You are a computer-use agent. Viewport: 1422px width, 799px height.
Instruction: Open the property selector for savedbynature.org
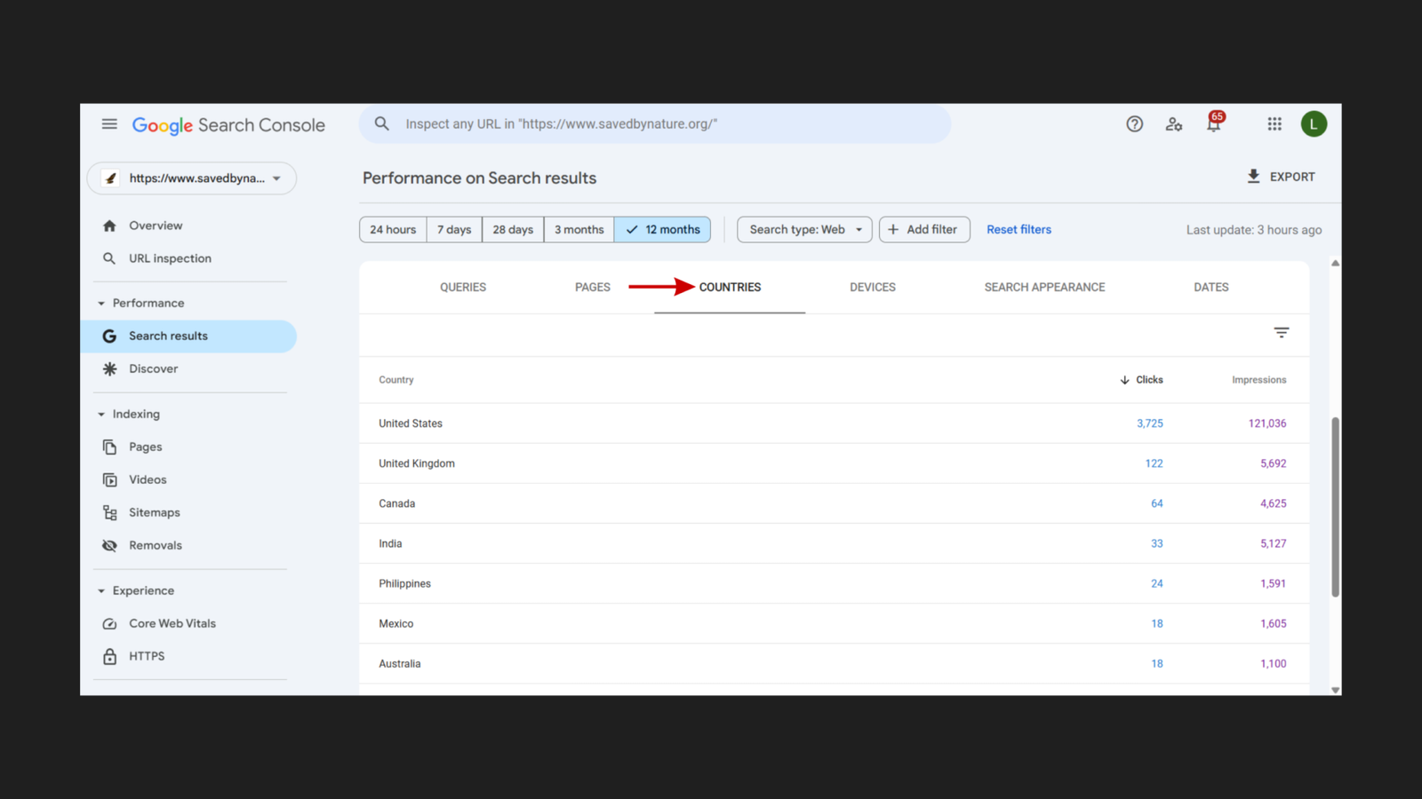191,178
